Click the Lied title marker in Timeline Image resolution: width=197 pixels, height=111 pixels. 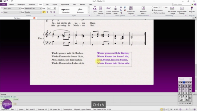15,104
